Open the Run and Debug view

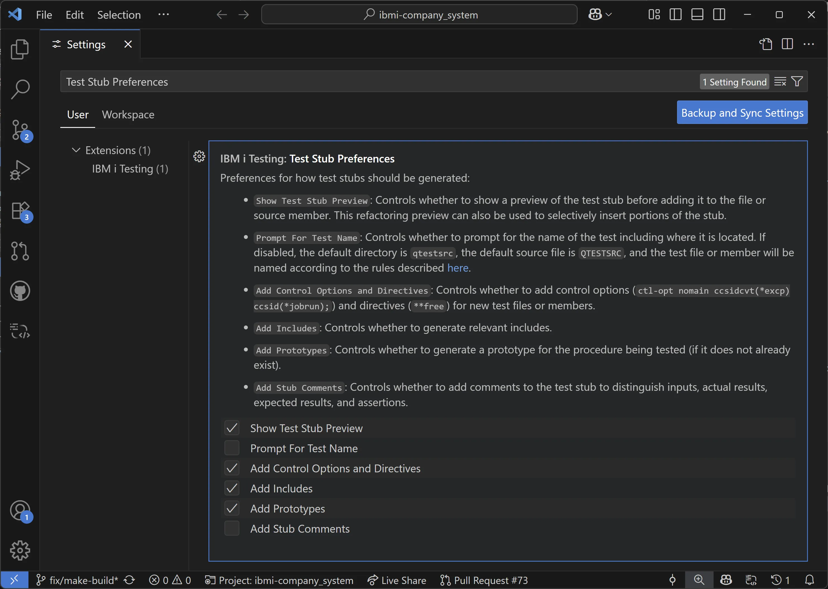click(20, 170)
